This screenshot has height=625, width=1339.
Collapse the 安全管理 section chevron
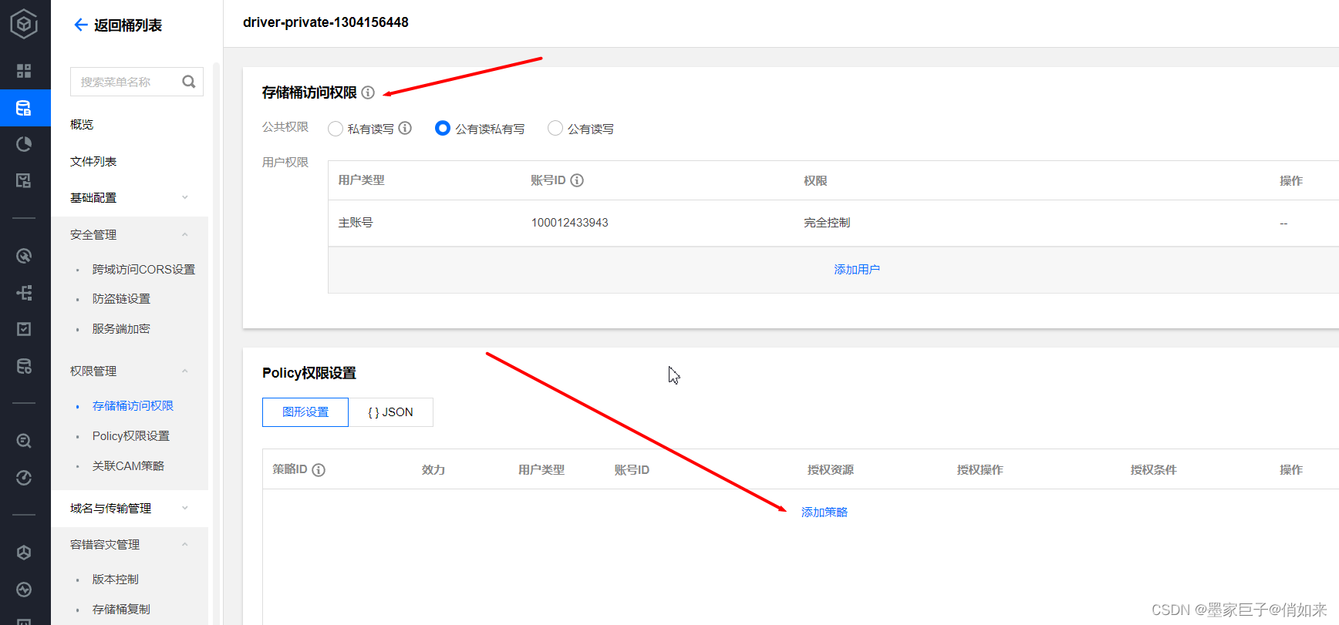coord(185,234)
